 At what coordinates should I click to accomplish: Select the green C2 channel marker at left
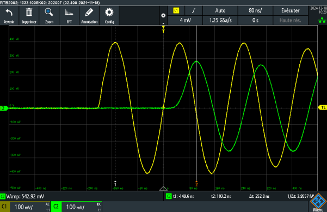click(x=4, y=108)
